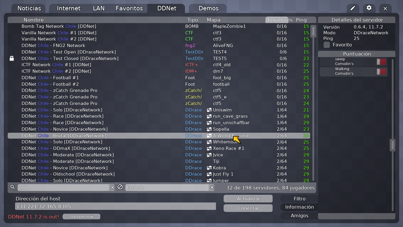Click the magnifying glass search icon
The image size is (403, 227).
pyautogui.click(x=12, y=187)
